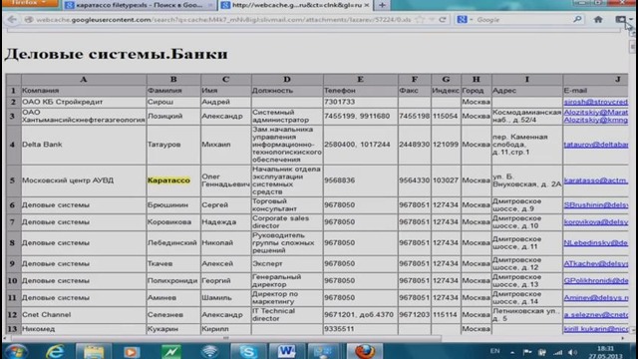Image resolution: width=638 pixels, height=359 pixels.
Task: Go to the Firefox home page
Action: [598, 19]
